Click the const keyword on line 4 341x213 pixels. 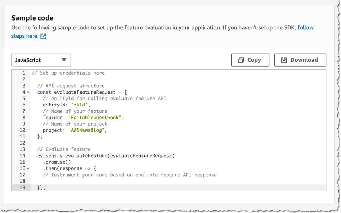click(x=44, y=92)
